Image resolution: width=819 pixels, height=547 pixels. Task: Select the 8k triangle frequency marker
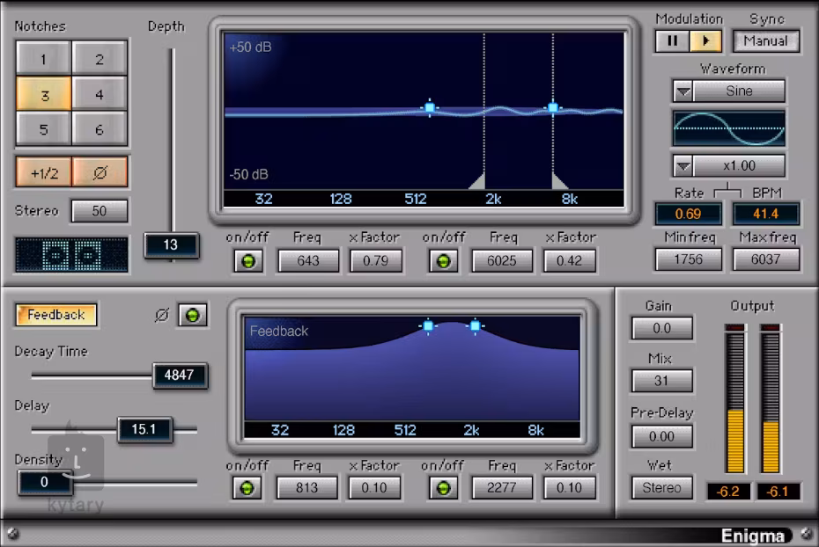coord(559,181)
